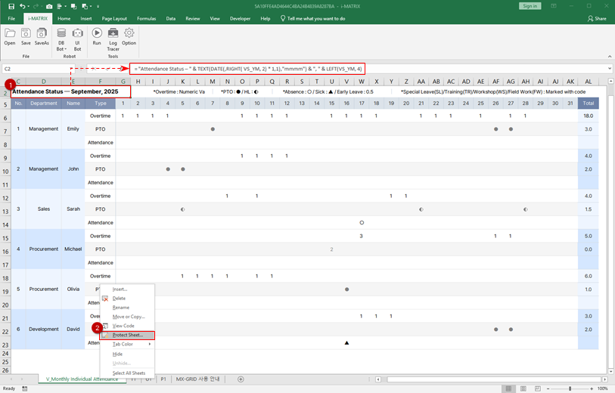Click the undo arrow in the quick access toolbar
Viewport: 615px width, 393px height.
point(23,6)
